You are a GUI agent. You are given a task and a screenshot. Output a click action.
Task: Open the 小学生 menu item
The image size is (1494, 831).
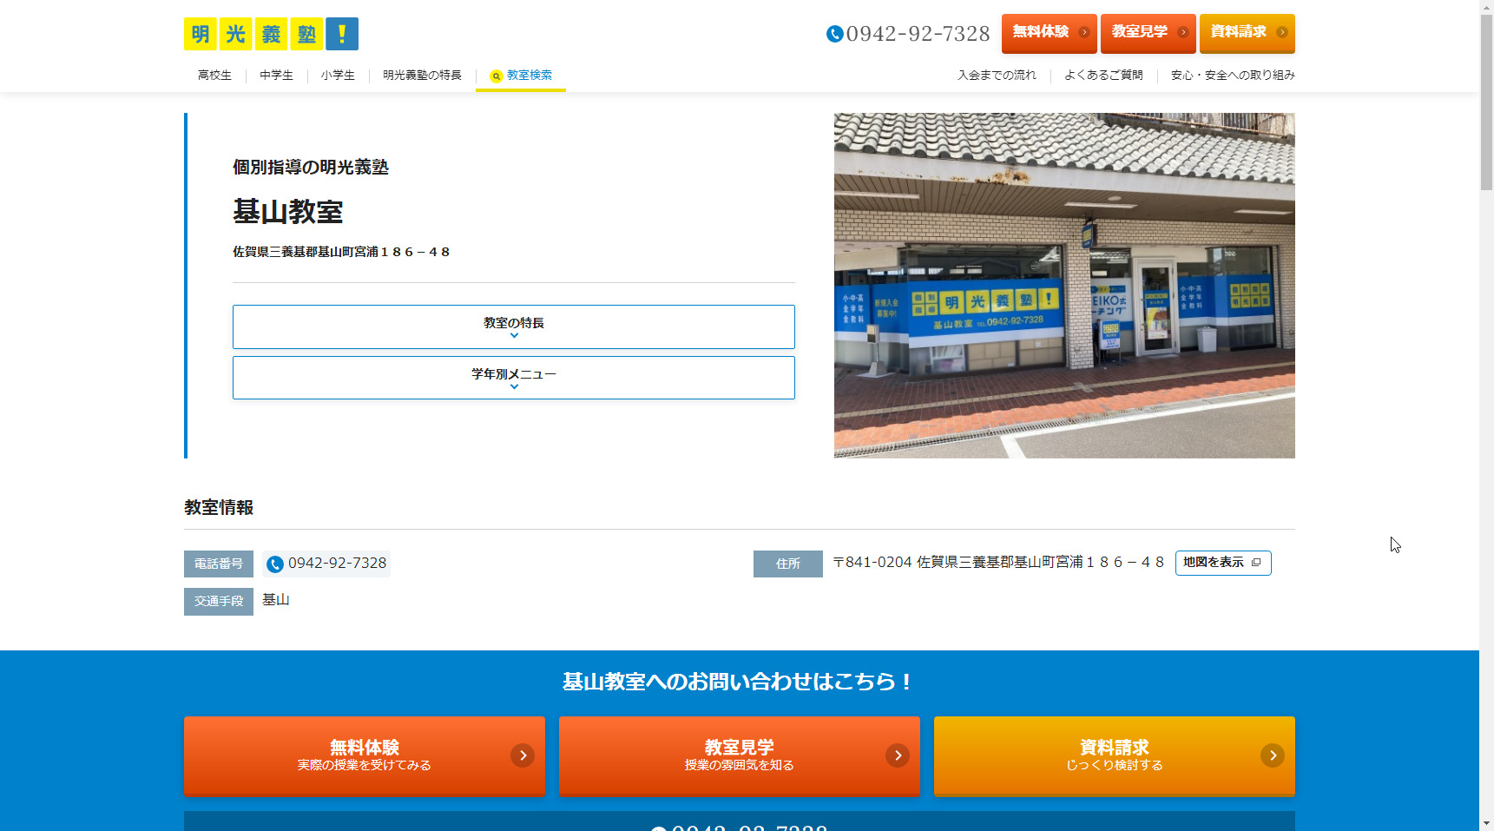[x=338, y=76]
